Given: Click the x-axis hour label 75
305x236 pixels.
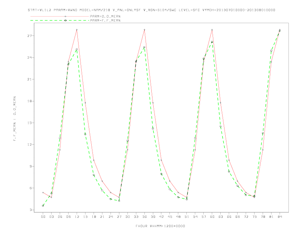Looking at the screenshot, I should pos(255,217).
